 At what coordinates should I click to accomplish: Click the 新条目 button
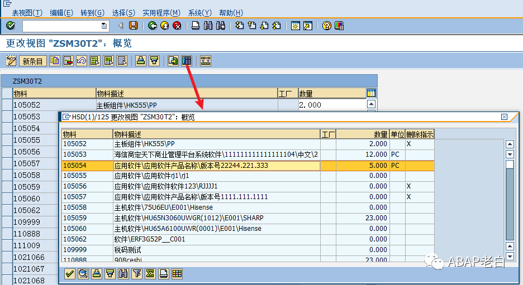click(32, 61)
